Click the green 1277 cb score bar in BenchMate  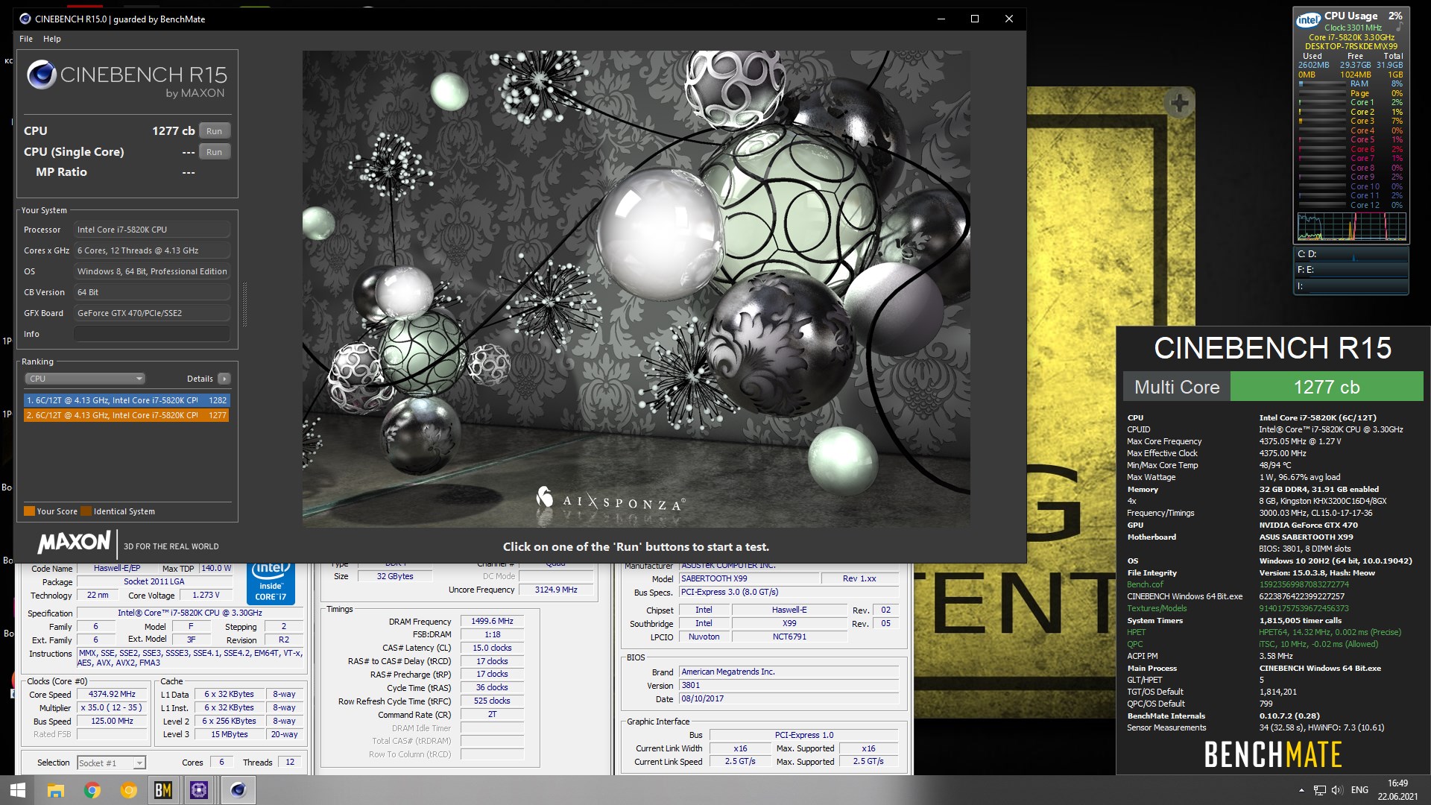tap(1327, 387)
